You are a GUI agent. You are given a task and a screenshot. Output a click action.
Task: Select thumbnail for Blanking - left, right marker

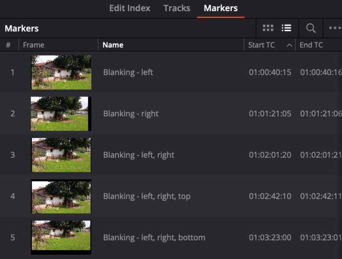coord(61,155)
